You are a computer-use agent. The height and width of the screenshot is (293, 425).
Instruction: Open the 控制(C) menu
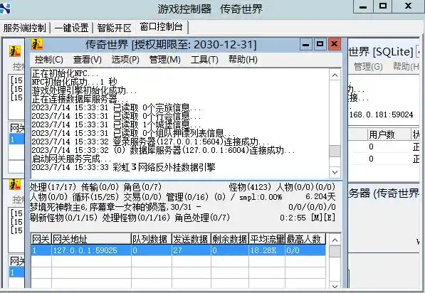click(x=49, y=60)
